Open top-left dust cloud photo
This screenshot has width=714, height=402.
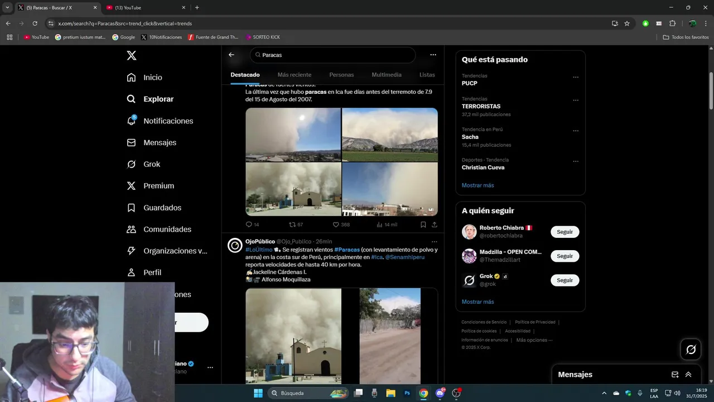293,135
